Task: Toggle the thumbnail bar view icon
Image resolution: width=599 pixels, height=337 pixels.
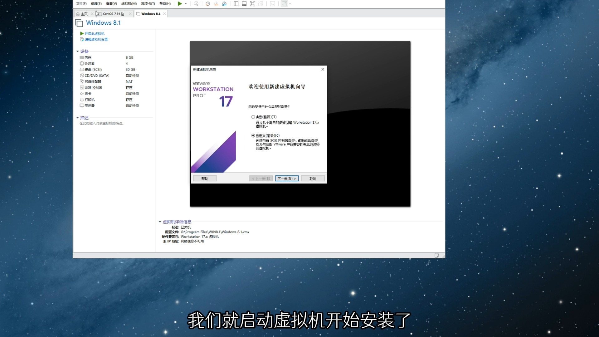Action: tap(244, 4)
